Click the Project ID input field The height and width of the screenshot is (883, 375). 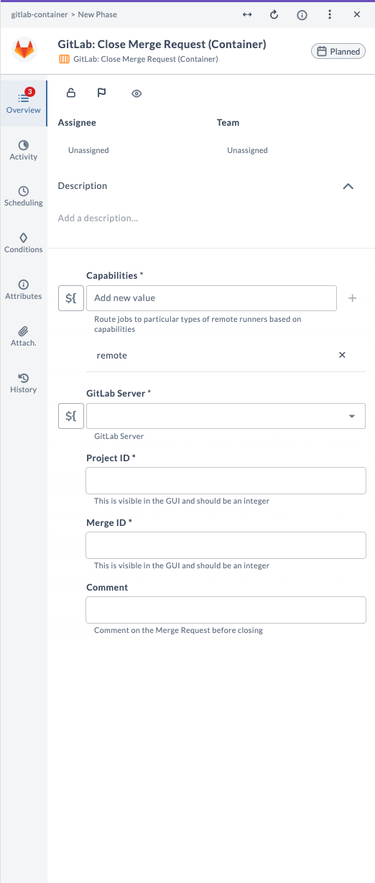[x=226, y=481]
